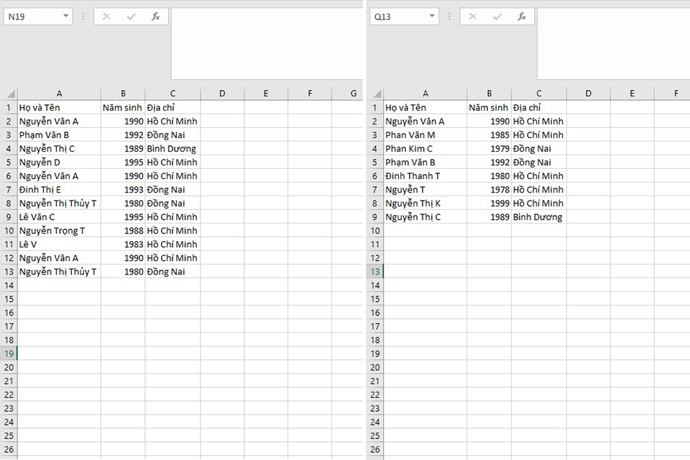Click the Insert Function icon in left workbook
Screen dimensions: 690x460
tap(156, 17)
